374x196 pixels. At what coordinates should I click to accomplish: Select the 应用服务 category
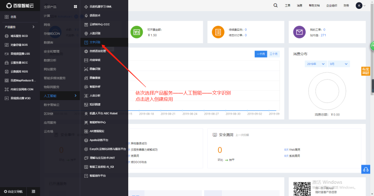(50, 123)
